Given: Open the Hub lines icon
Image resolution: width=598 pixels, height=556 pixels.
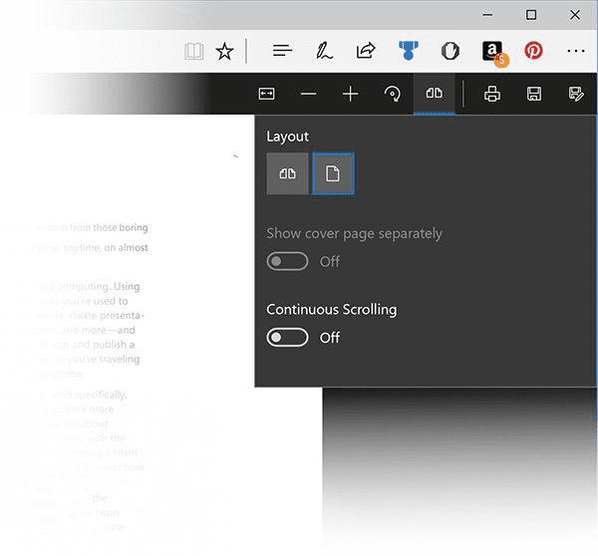Looking at the screenshot, I should (x=283, y=51).
